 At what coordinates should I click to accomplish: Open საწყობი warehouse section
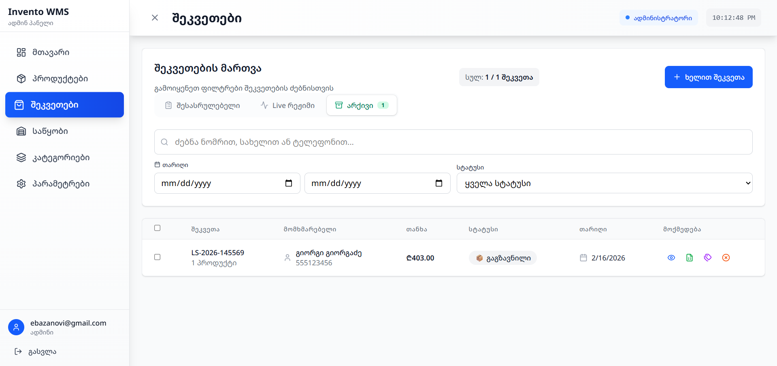click(x=64, y=131)
